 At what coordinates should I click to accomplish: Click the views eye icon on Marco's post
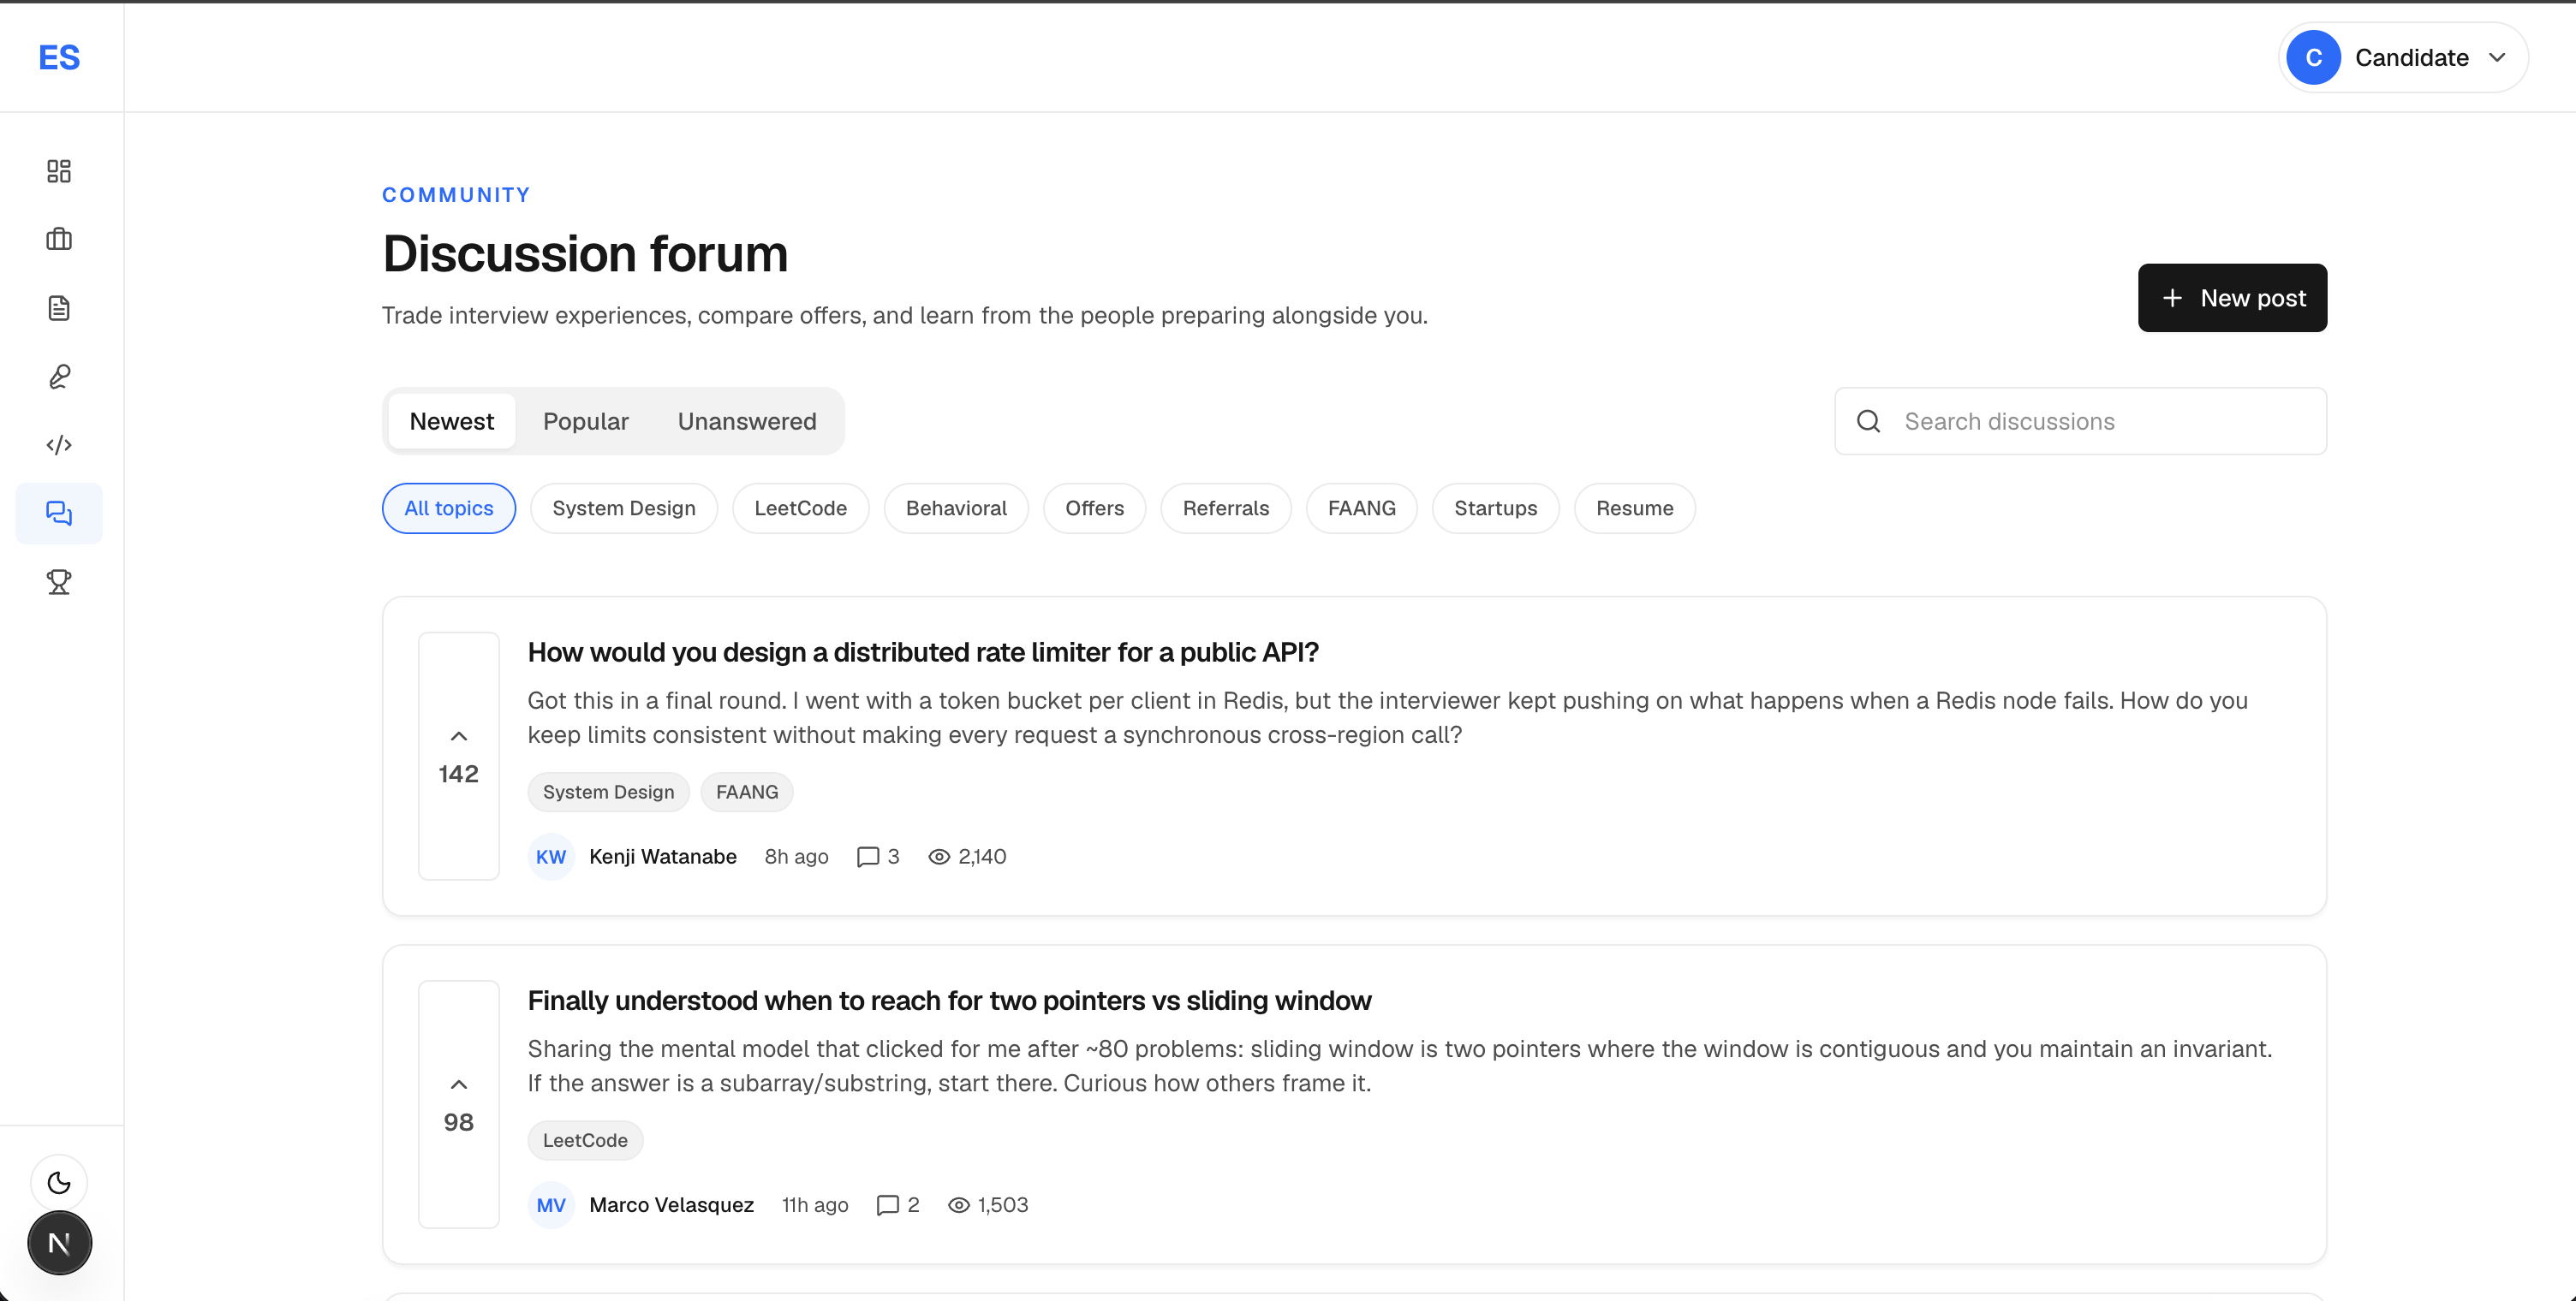point(958,1206)
